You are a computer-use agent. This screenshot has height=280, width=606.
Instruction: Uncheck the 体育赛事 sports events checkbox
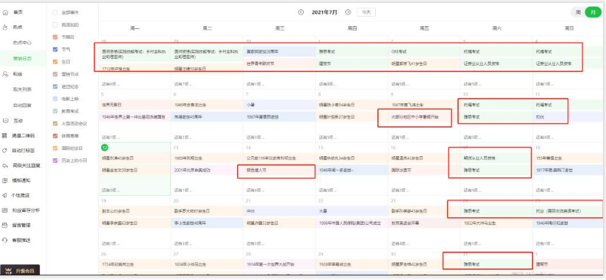pos(55,135)
